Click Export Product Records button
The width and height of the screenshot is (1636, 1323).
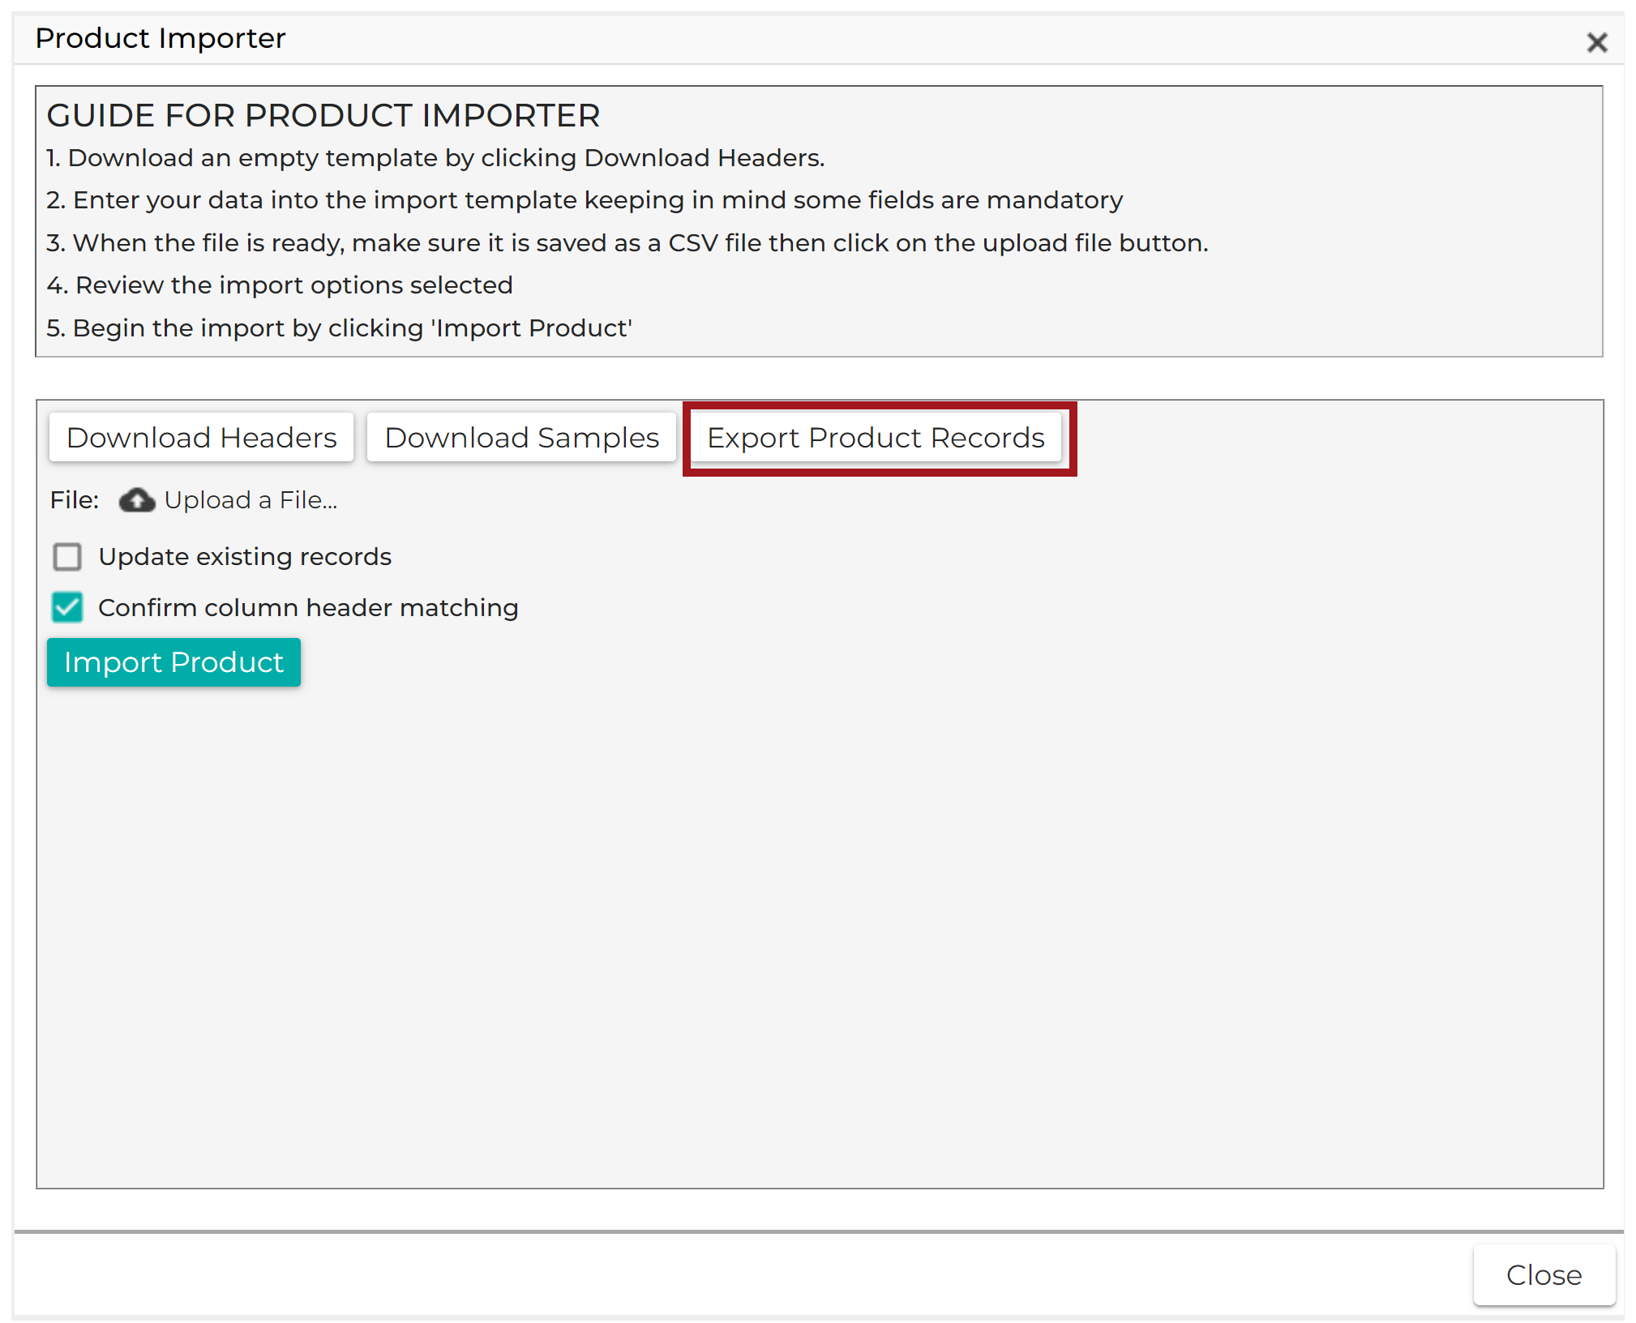876,438
